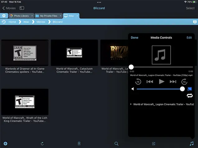Open the music note media controls icon
The width and height of the screenshot is (198, 148).
point(191,143)
